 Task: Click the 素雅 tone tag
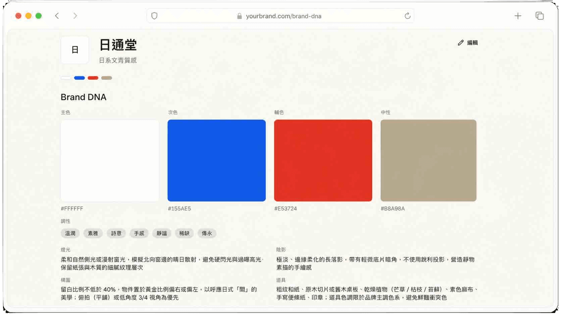tap(93, 233)
